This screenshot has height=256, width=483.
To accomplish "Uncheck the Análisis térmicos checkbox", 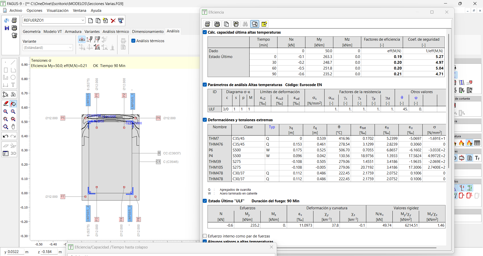I will [133, 41].
